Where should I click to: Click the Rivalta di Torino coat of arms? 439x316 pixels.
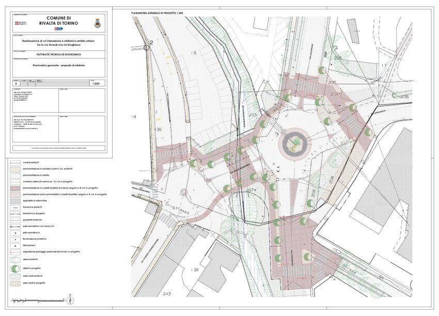(96, 23)
